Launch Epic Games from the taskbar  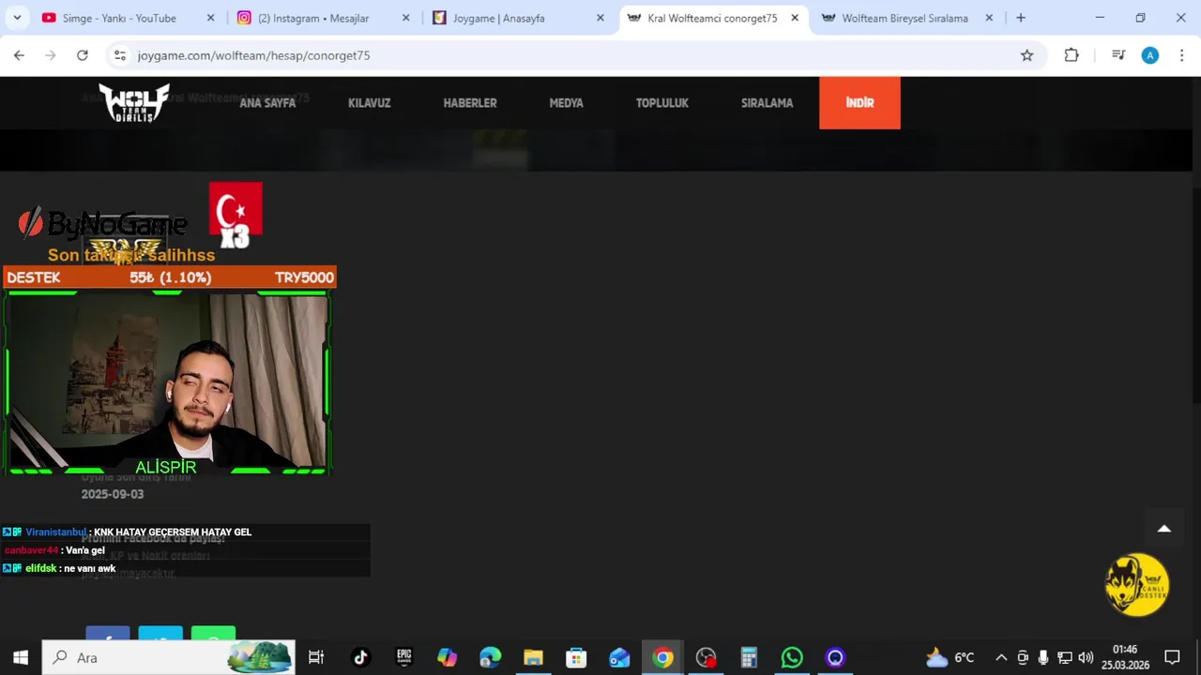tap(403, 657)
